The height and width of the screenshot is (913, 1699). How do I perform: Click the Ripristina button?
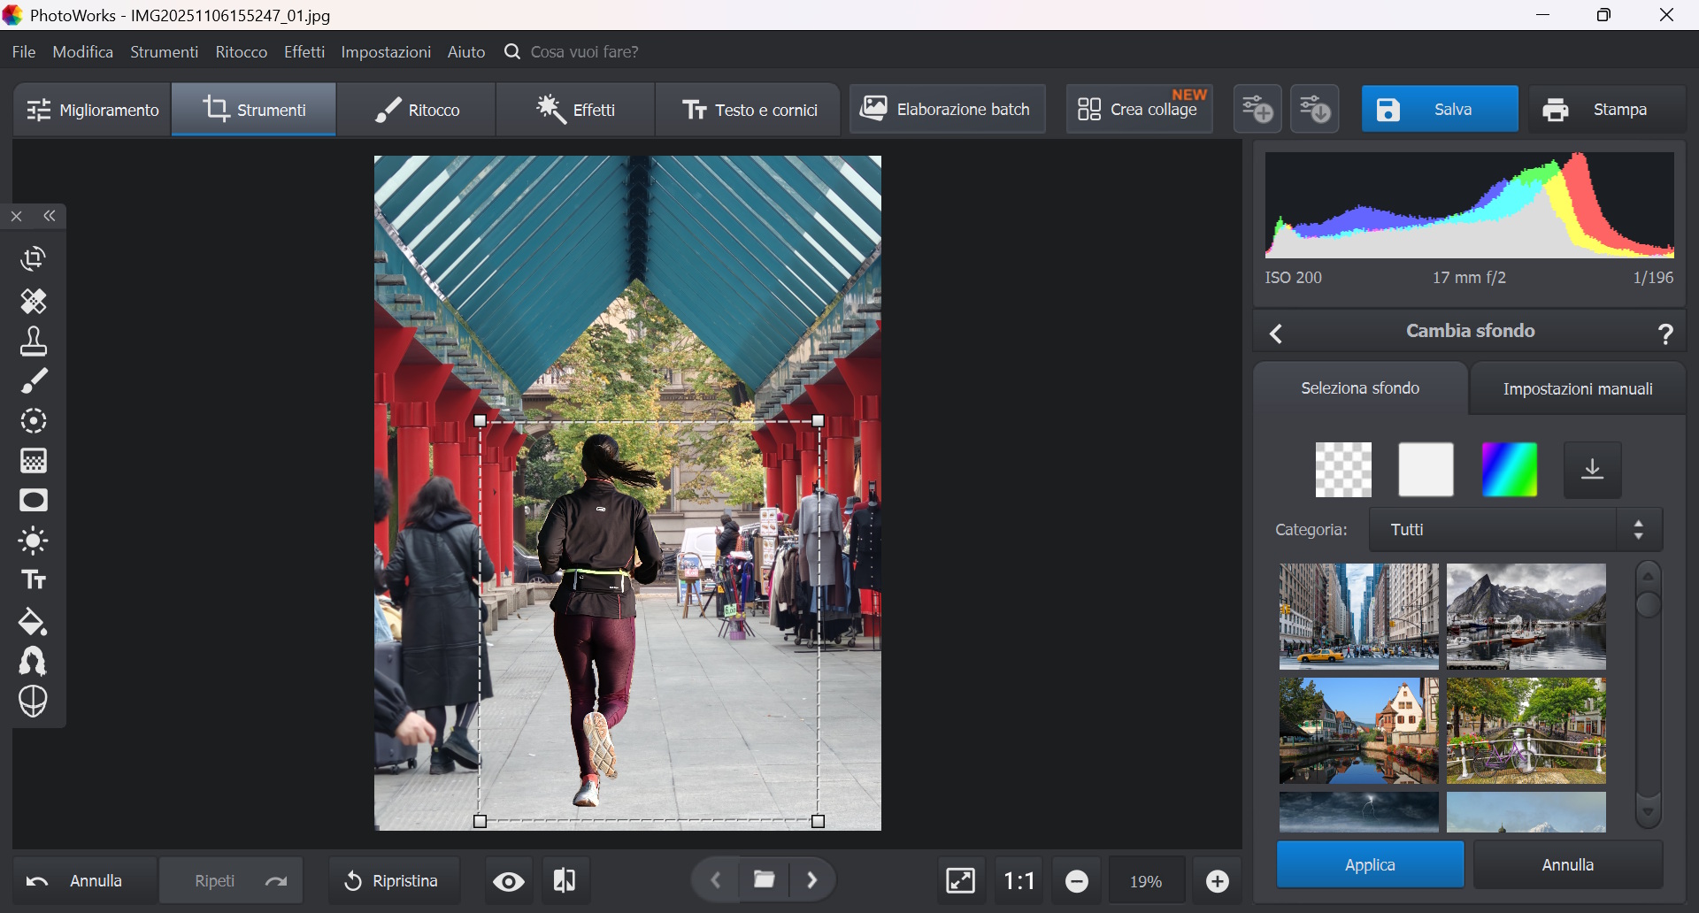[392, 881]
